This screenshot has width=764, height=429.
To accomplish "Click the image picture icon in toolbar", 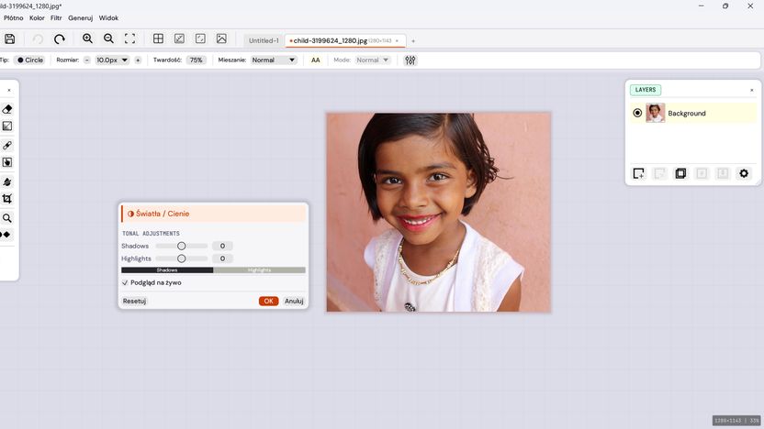I will pyautogui.click(x=221, y=38).
